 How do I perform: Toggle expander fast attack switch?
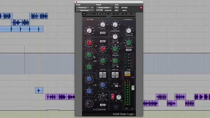tap(117, 67)
